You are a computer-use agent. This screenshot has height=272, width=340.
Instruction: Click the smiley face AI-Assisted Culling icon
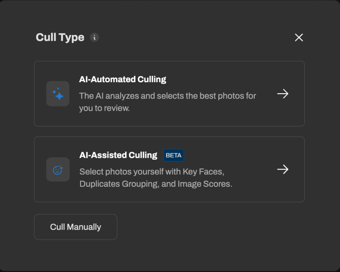[x=58, y=169]
